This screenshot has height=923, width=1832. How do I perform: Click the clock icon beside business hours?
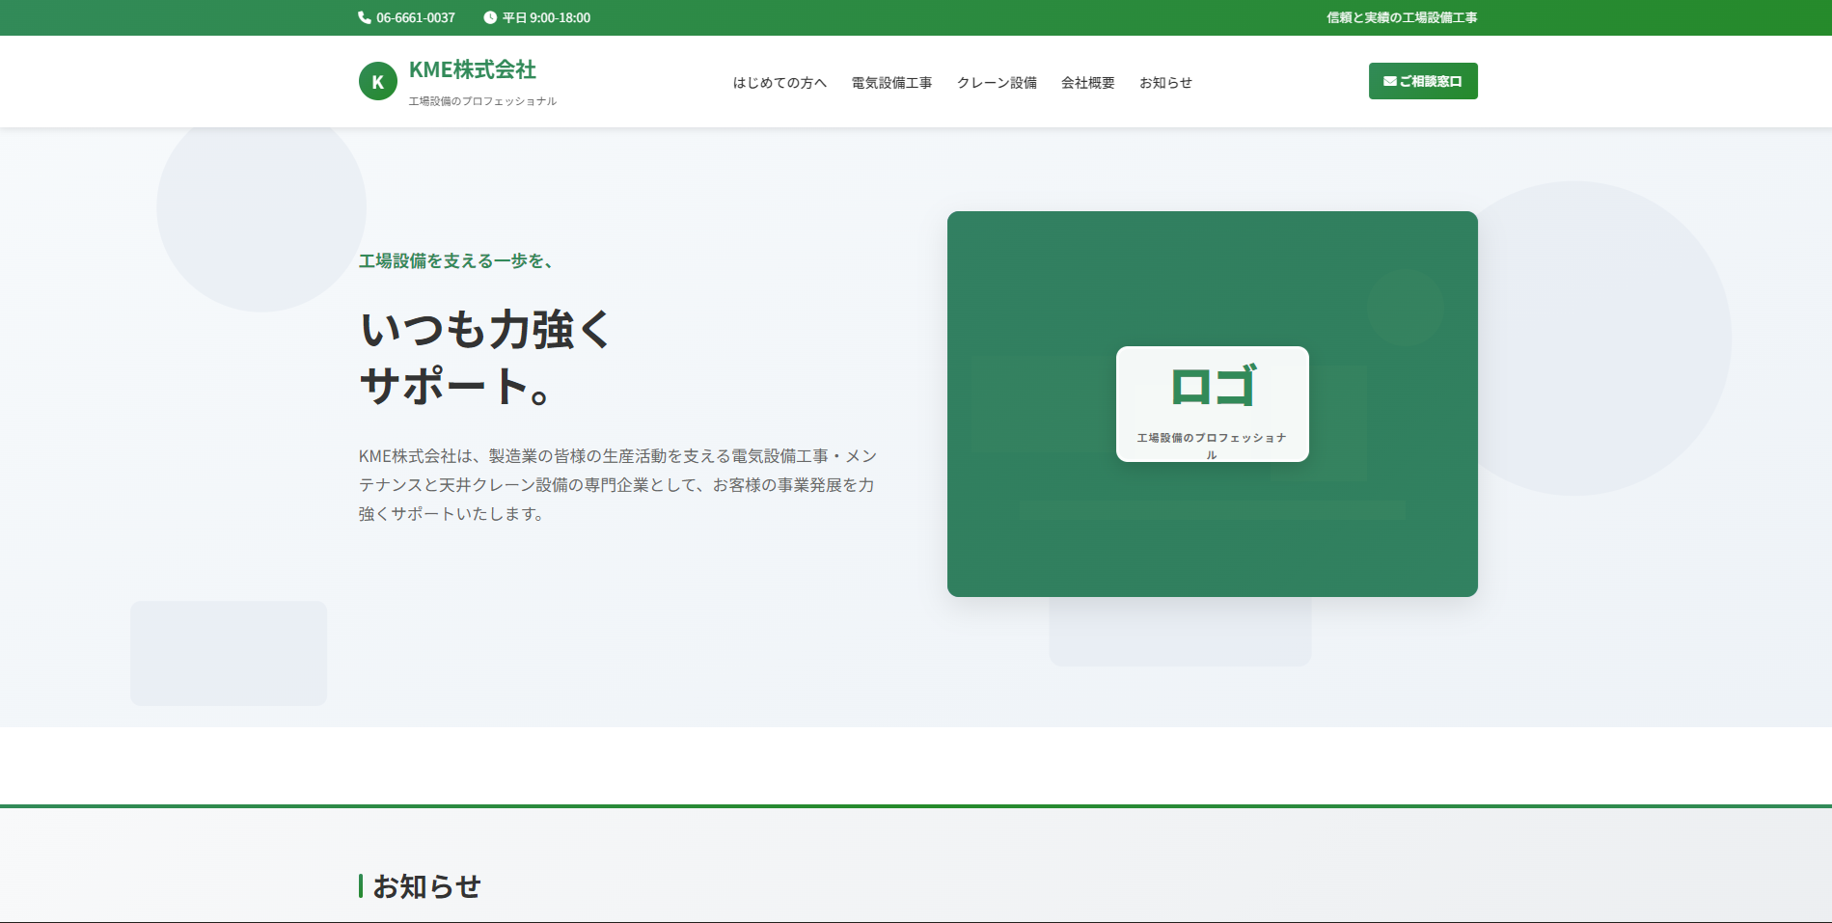point(490,17)
